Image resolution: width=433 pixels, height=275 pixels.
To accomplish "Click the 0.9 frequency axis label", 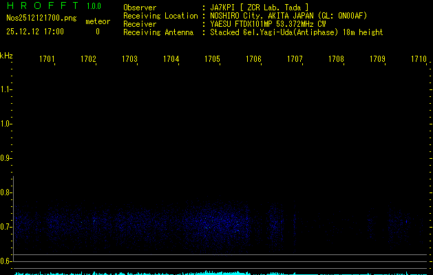I will (6, 158).
